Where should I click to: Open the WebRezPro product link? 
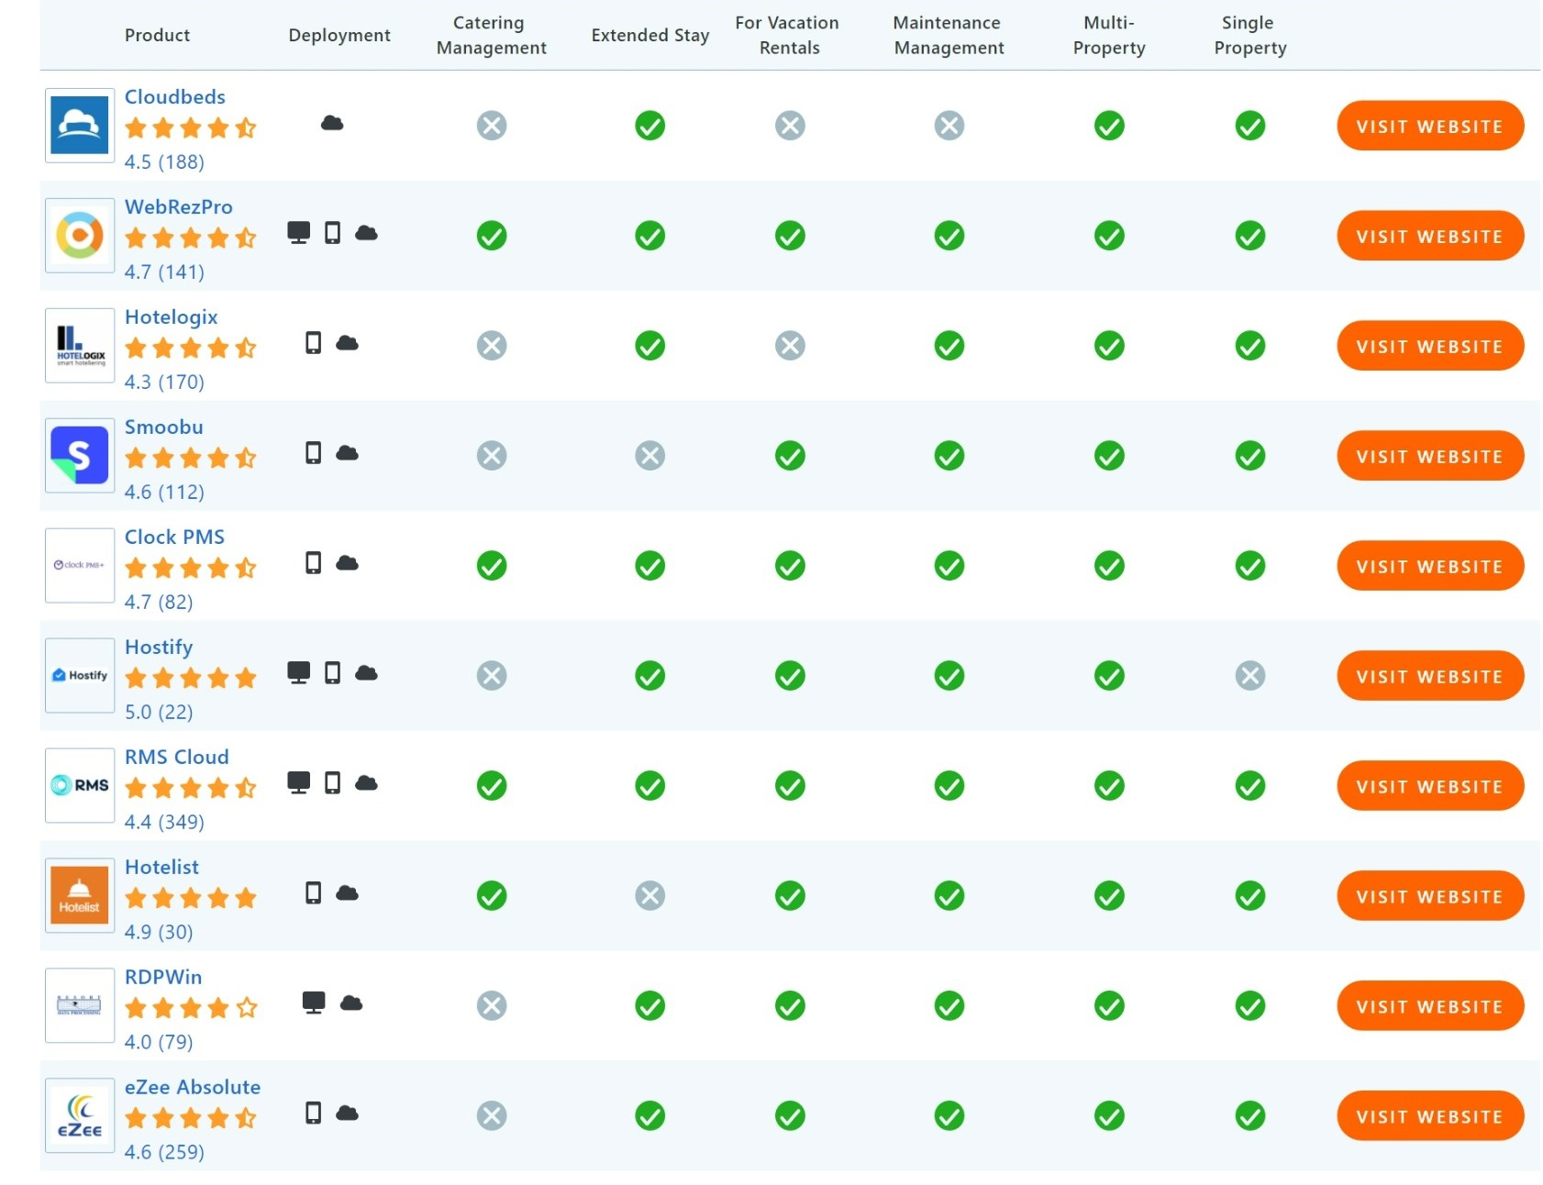(178, 206)
